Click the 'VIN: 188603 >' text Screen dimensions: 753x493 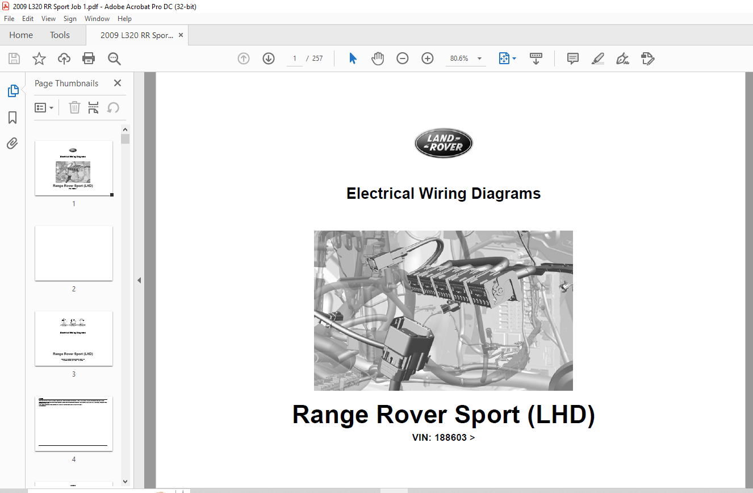pyautogui.click(x=444, y=437)
